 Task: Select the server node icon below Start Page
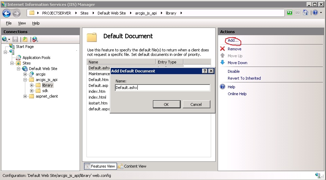click(12, 52)
